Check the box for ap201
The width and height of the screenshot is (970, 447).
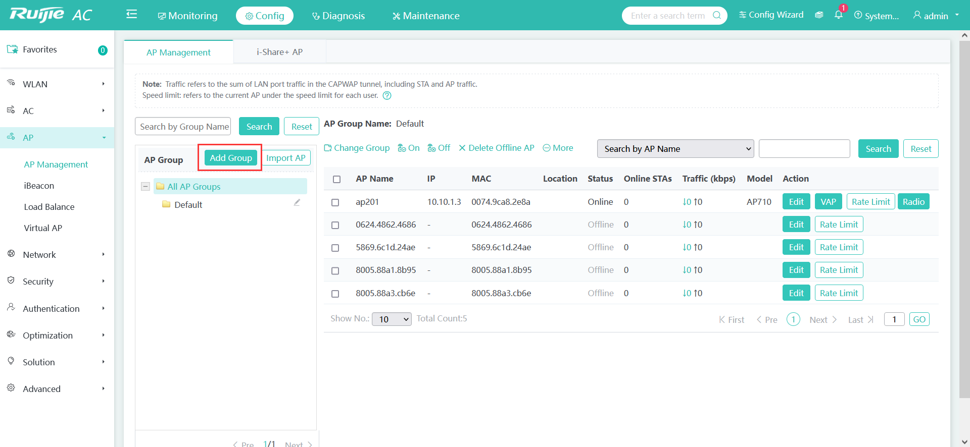point(335,202)
